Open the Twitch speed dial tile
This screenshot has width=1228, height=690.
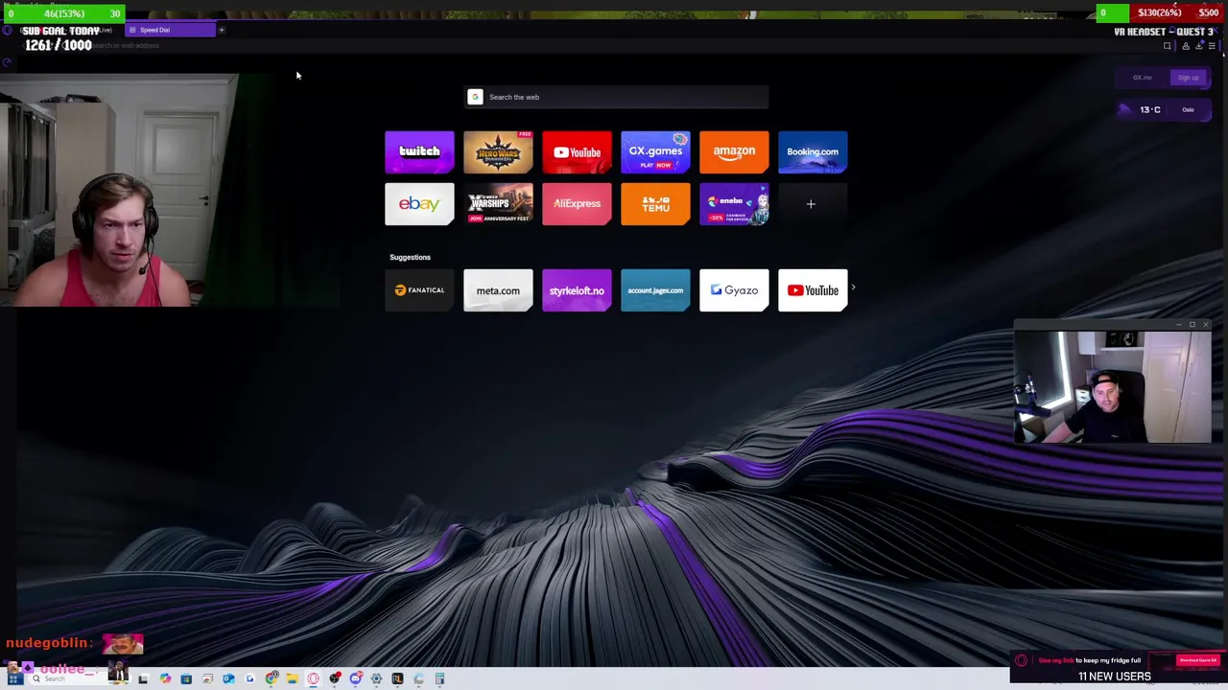419,151
